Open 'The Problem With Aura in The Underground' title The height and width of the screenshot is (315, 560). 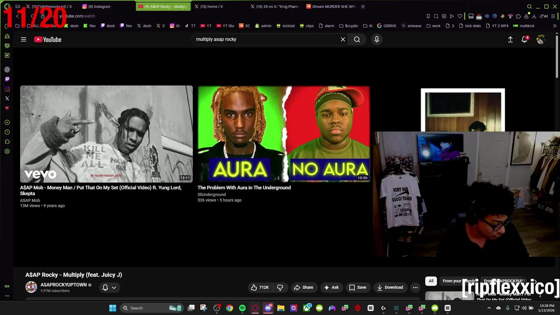[244, 188]
